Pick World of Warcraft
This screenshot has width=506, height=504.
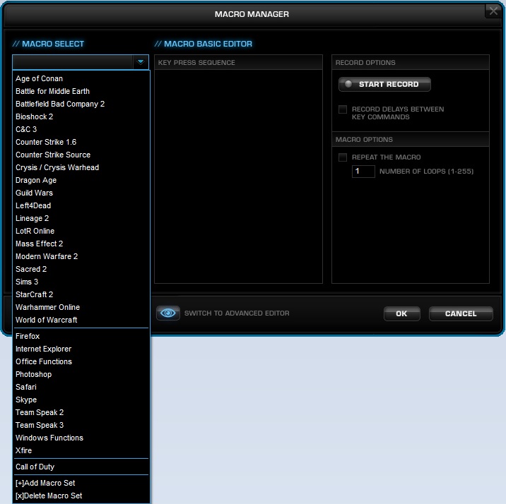pyautogui.click(x=81, y=320)
